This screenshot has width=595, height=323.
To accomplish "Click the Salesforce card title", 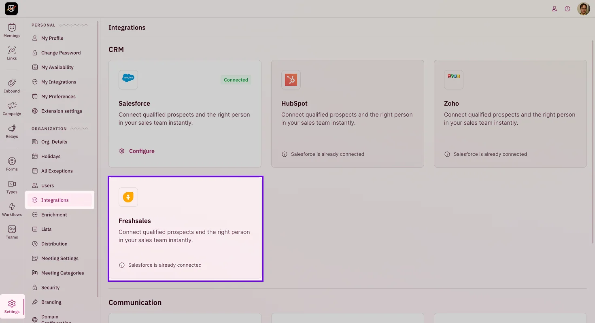I will pos(134,103).
